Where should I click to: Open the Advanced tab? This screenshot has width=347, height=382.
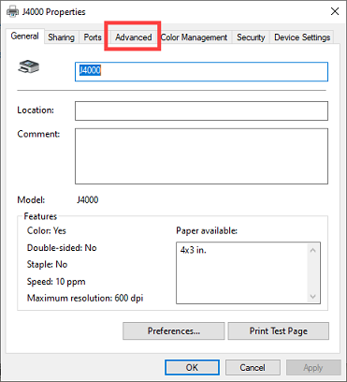[x=133, y=37]
